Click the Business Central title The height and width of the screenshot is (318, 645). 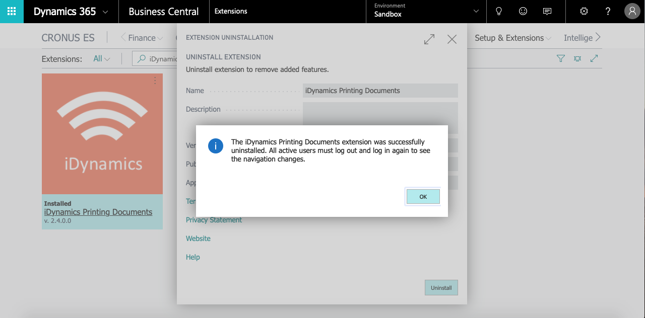[164, 11]
